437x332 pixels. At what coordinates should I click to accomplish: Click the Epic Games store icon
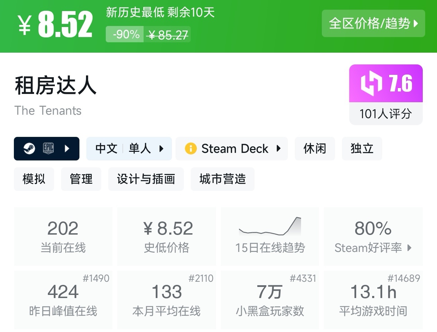(48, 148)
